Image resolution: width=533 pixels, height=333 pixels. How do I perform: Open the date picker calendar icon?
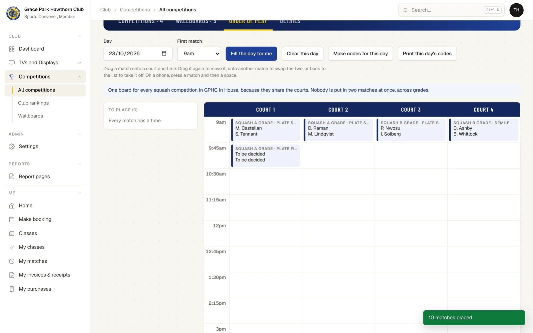(x=164, y=54)
